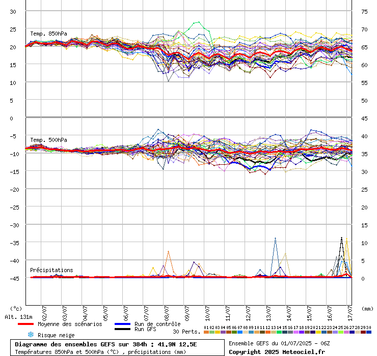The width and height of the screenshot is (377, 356).
Task: Select perturbation 28 tan swatch
Action: (x=358, y=332)
